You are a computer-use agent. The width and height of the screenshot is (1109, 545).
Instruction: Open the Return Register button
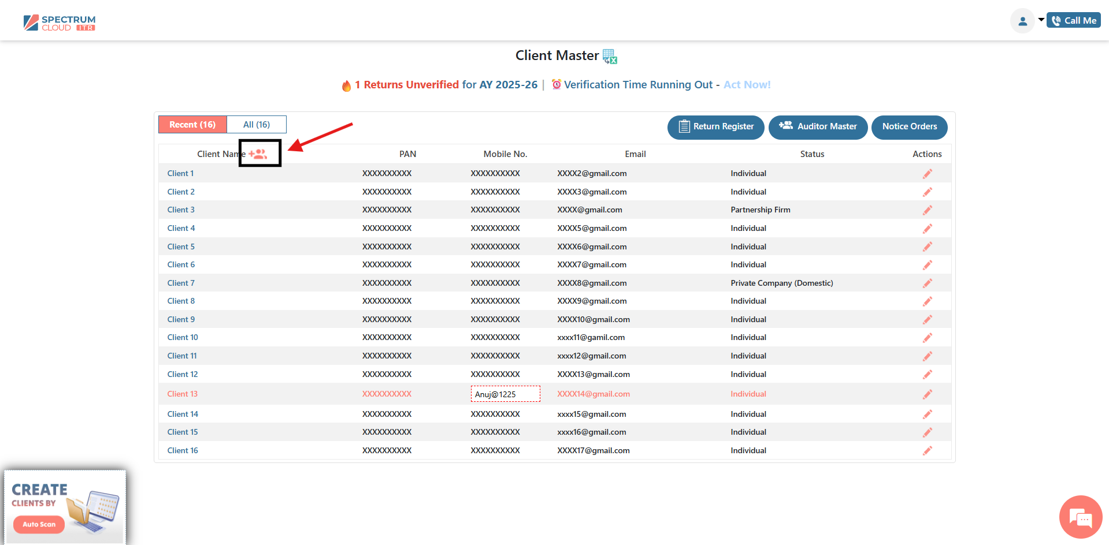point(715,127)
